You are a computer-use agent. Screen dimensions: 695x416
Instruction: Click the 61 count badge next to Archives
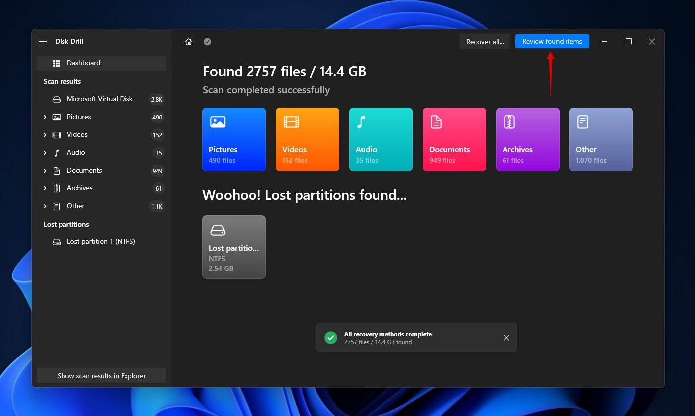[x=158, y=189]
